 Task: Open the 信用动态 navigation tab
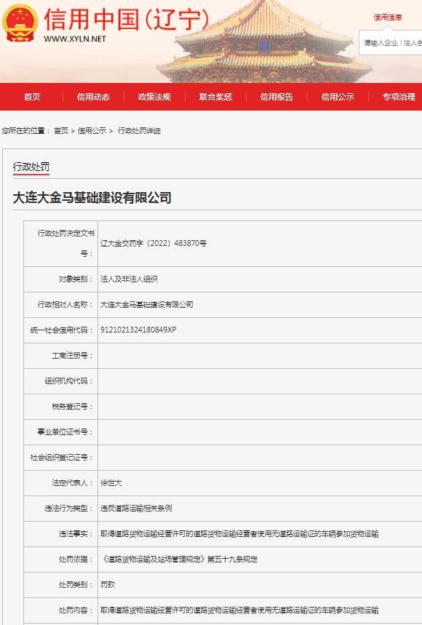pos(93,97)
